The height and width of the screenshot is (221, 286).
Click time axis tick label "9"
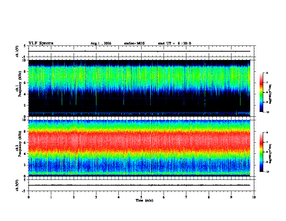(231, 197)
